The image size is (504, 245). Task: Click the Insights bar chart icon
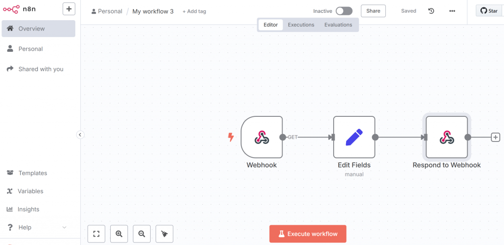(x=10, y=210)
